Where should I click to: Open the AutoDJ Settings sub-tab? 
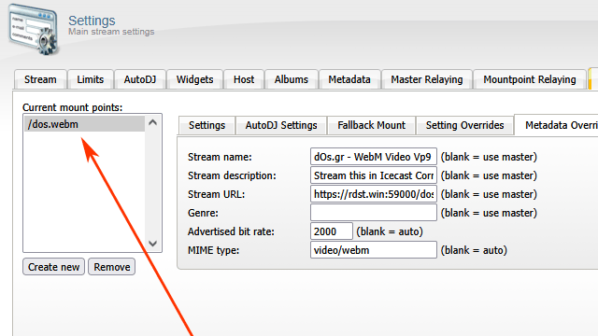point(281,125)
